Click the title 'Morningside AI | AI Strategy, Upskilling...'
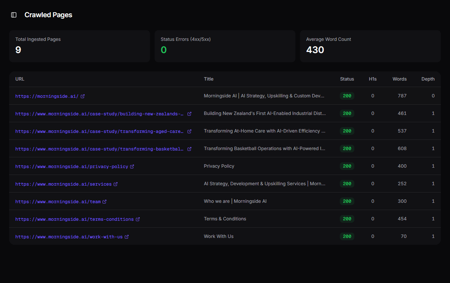 [264, 96]
